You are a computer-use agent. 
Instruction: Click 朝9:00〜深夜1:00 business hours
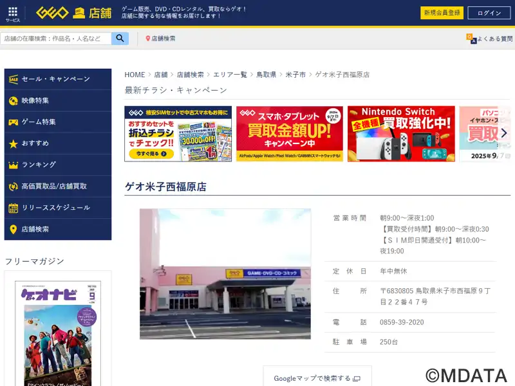pyautogui.click(x=407, y=218)
